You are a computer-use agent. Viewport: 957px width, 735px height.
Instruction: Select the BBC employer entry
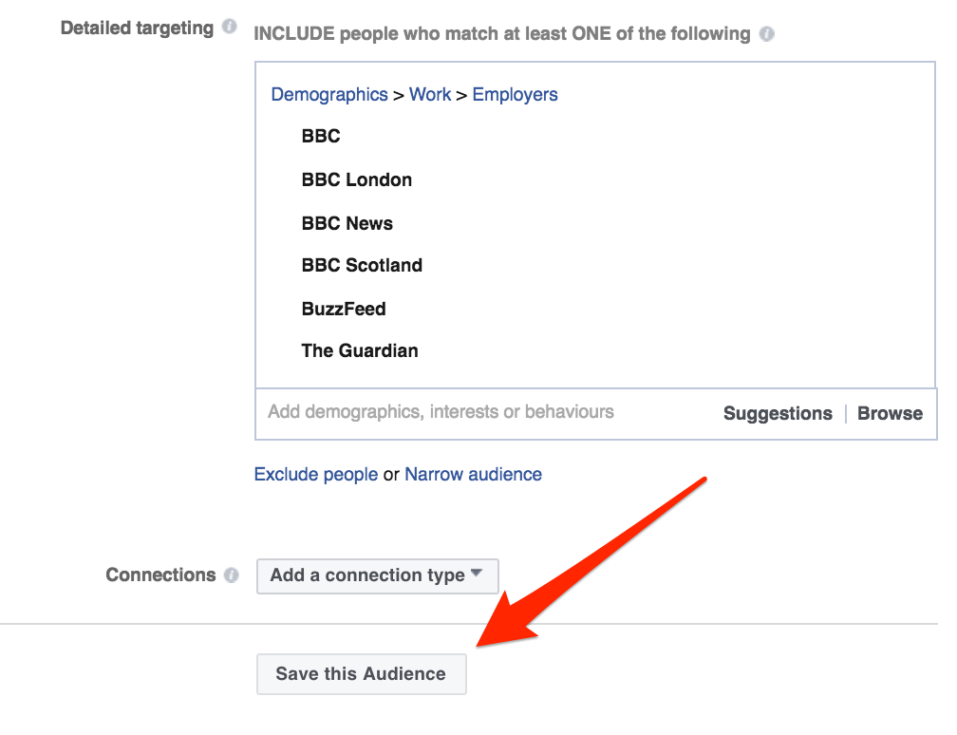[321, 136]
